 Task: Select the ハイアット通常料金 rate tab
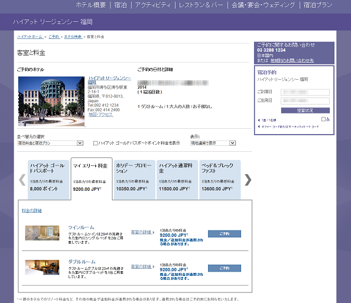tap(177, 180)
